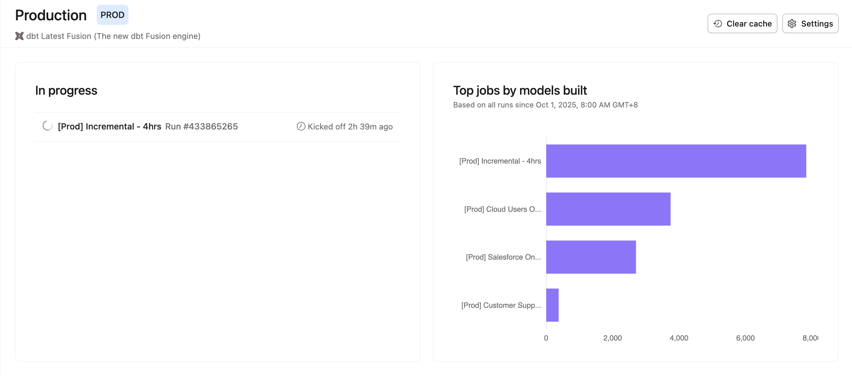
Task: Click the [Prod] Incremental - 4hrs chart bar
Action: [x=675, y=161]
